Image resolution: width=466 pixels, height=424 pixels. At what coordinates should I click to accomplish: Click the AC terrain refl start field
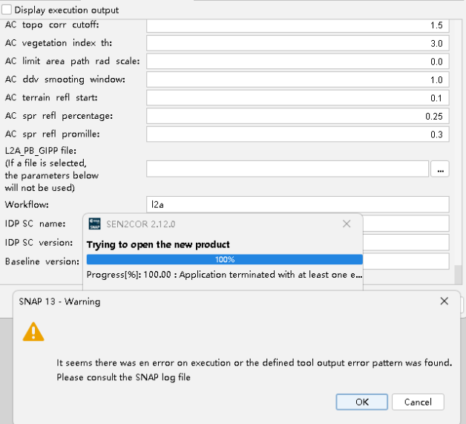(x=297, y=98)
